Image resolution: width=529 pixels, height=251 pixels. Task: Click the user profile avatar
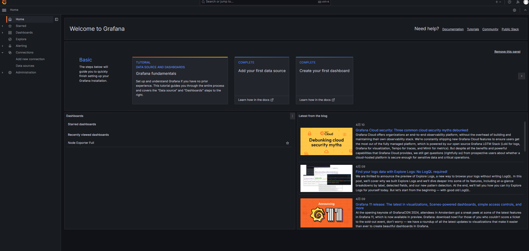[x=526, y=2]
